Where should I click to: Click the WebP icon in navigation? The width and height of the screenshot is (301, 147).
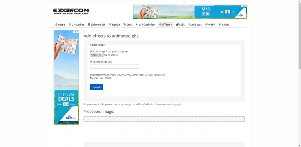point(206,24)
